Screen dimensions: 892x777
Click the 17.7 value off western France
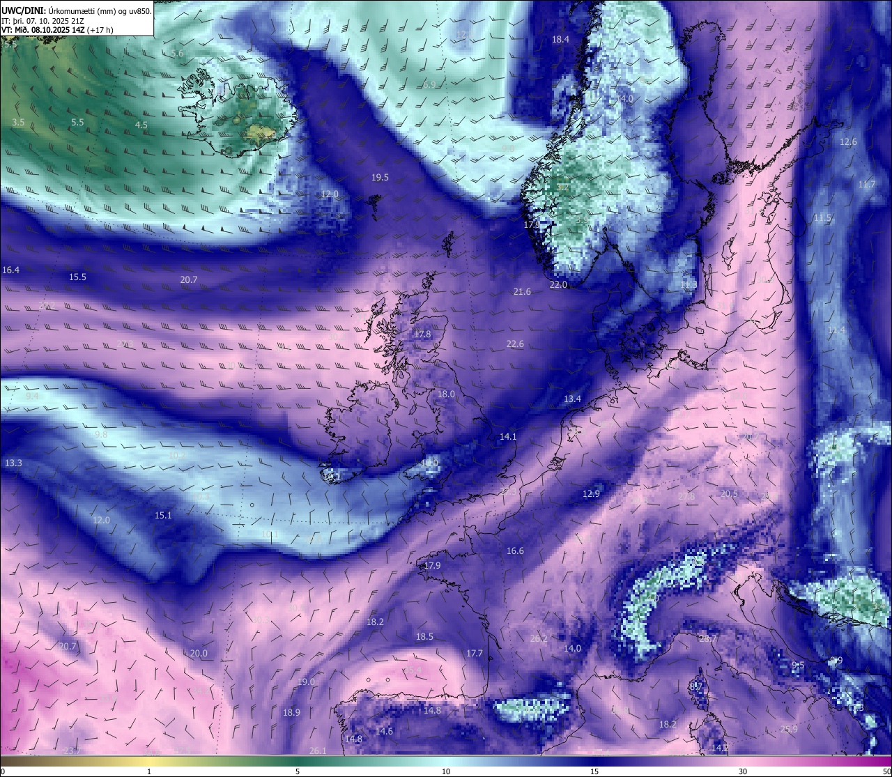(x=475, y=653)
